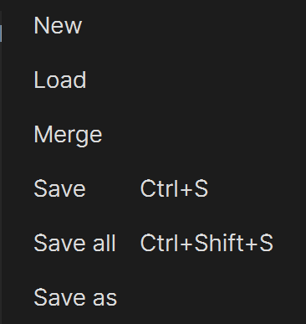Click the row showing Save and Ctrl+S
306x324 pixels.
154,188
